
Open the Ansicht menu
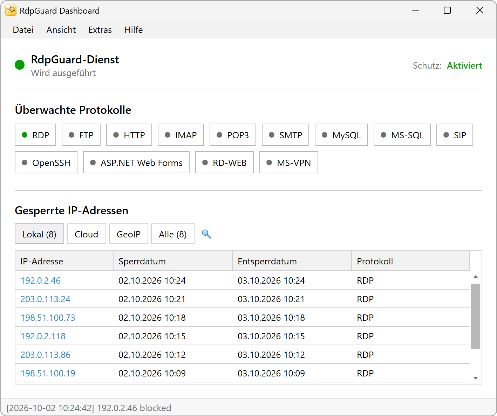(x=61, y=30)
